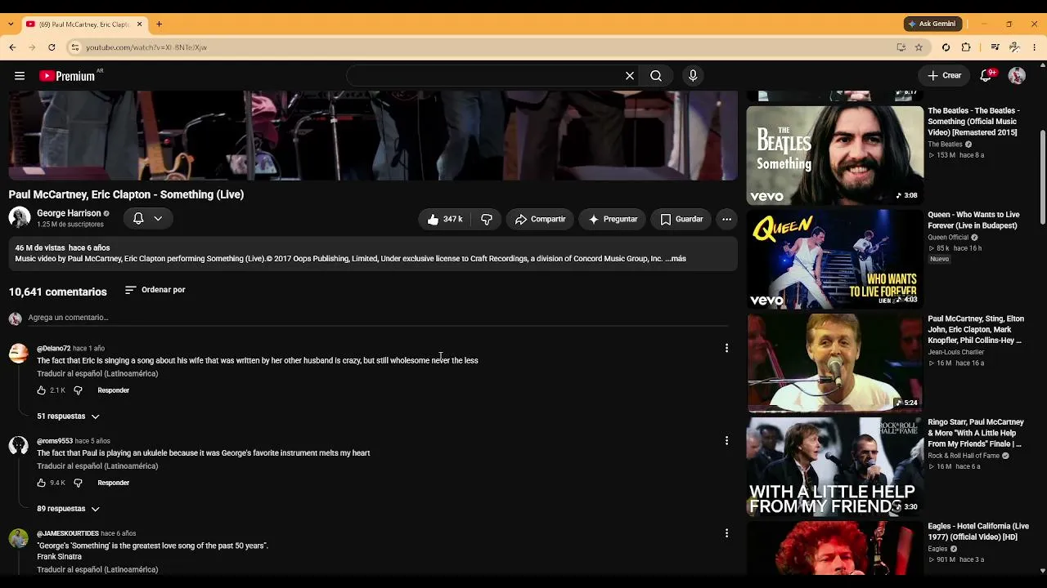1047x588 pixels.
Task: Click the video player frame
Action: click(x=373, y=136)
